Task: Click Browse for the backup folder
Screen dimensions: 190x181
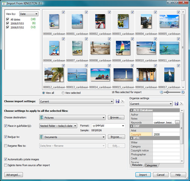Action: pos(116,137)
